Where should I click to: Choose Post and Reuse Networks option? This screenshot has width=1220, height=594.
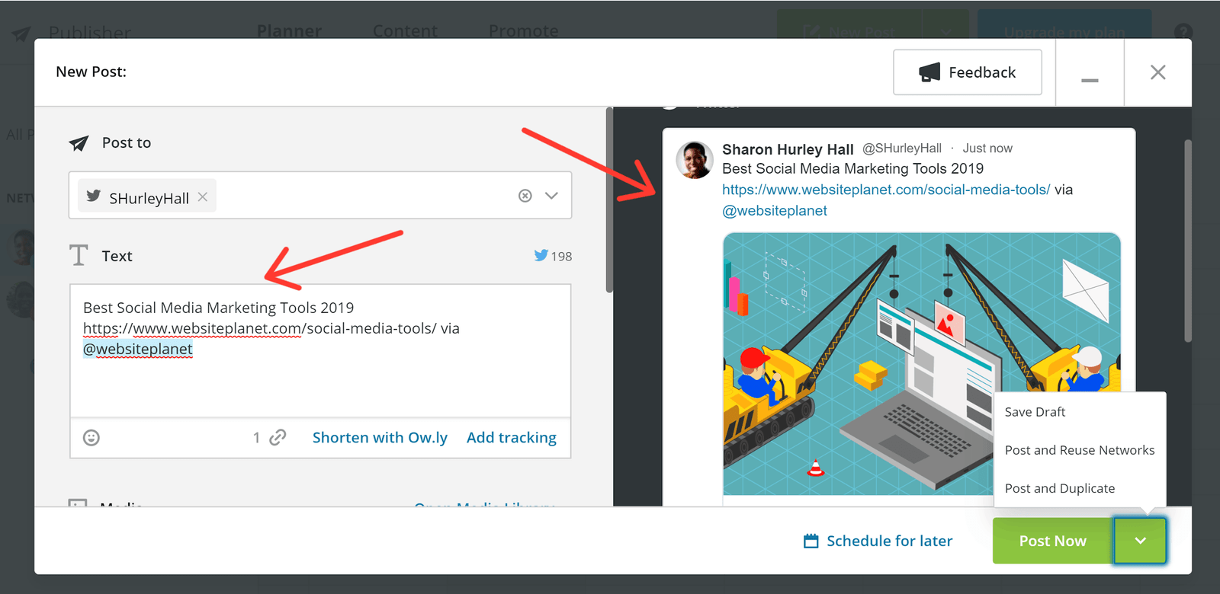(x=1079, y=450)
